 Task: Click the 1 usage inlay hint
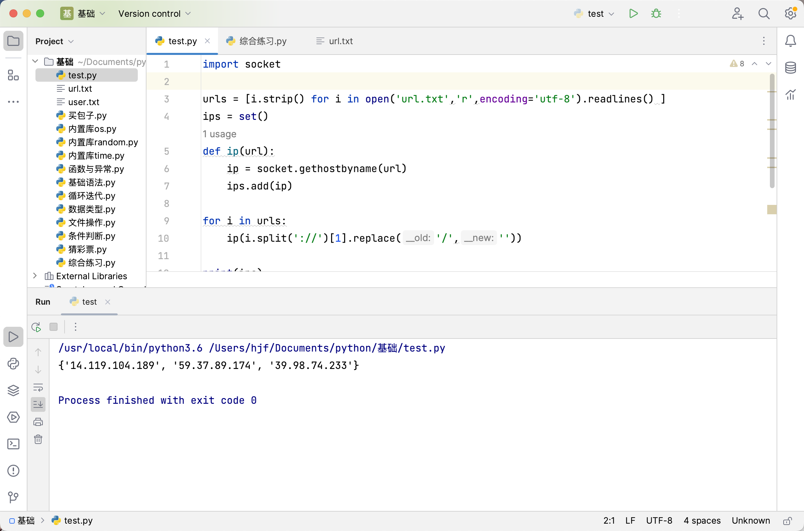point(219,134)
